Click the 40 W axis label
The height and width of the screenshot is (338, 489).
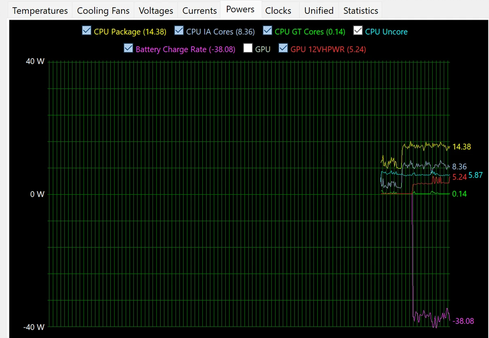[35, 61]
